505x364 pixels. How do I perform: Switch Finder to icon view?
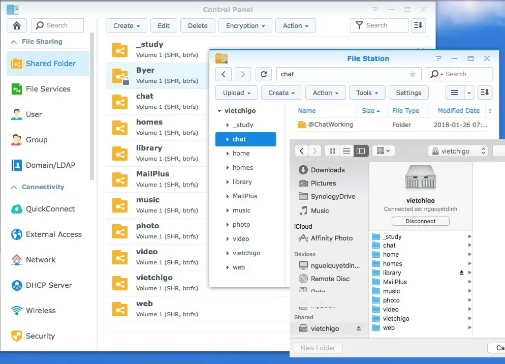coord(332,151)
